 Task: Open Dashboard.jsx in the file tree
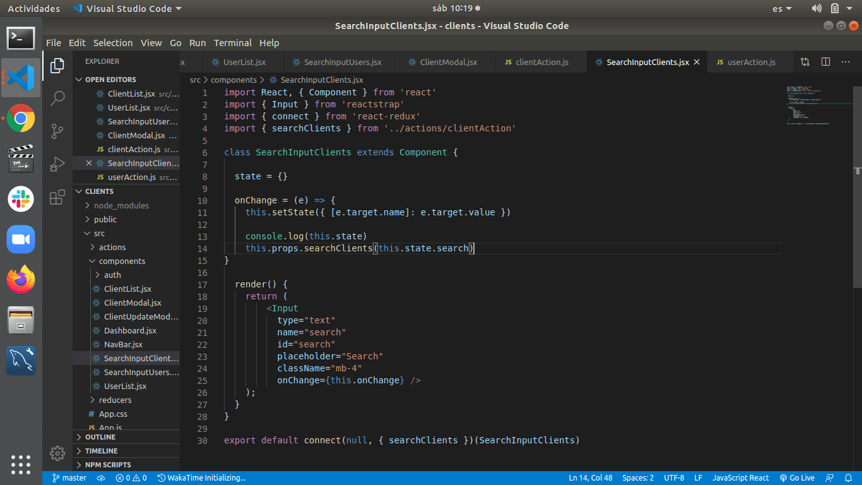point(130,330)
